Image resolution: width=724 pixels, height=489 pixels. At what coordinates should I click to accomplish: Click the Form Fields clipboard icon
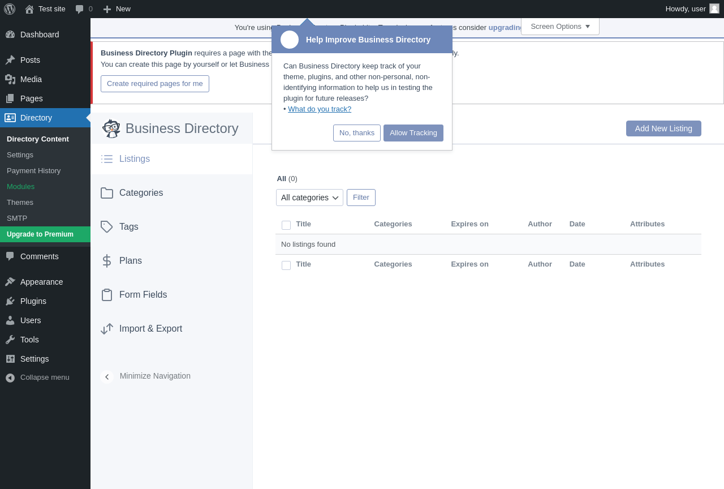[107, 295]
